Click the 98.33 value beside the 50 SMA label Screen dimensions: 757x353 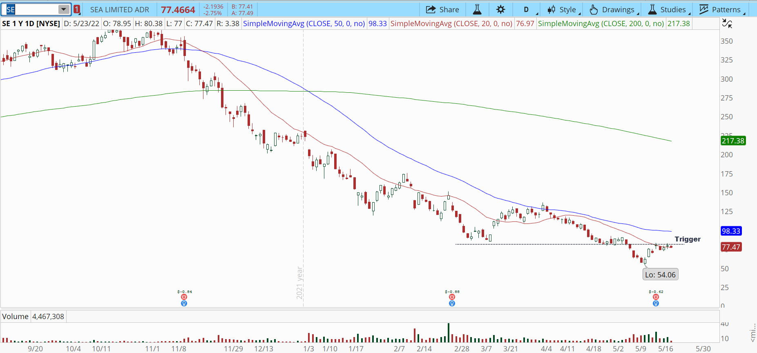(377, 24)
